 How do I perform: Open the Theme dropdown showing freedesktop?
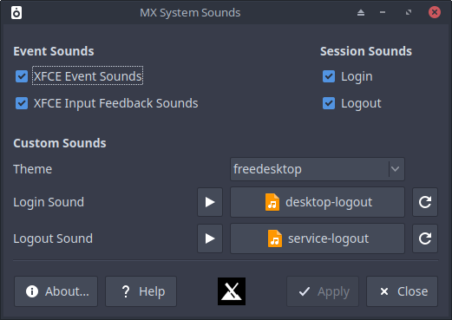pyautogui.click(x=318, y=169)
